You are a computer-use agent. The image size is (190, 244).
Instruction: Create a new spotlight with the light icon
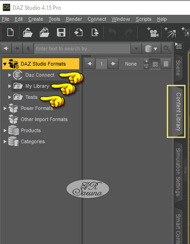point(171,32)
